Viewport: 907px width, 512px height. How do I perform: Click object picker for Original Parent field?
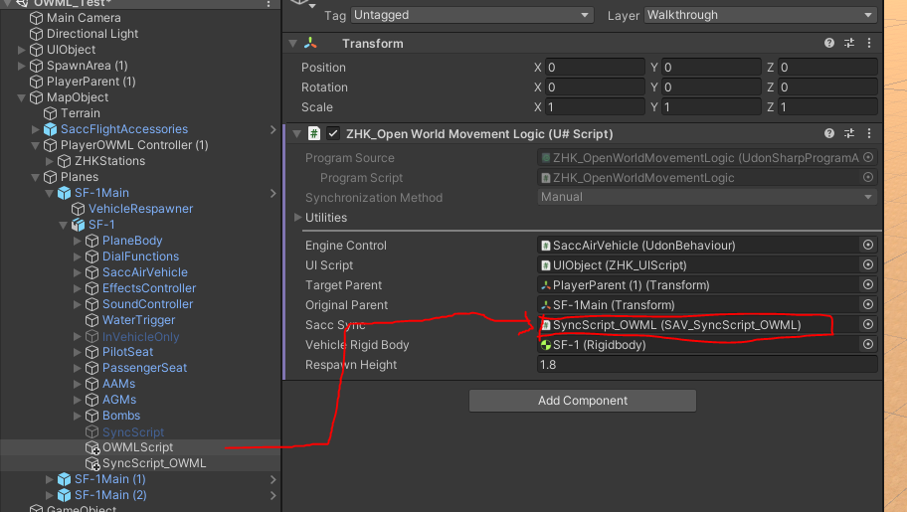(x=867, y=304)
